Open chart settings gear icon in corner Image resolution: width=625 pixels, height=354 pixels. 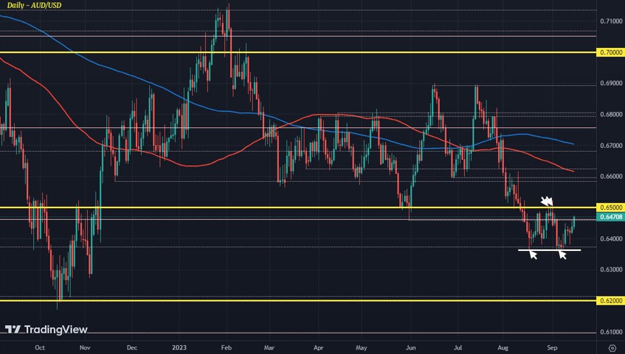[x=612, y=346]
